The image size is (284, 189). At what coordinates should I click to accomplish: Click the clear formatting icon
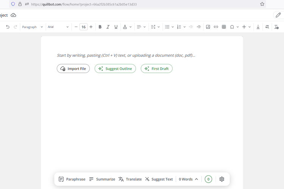click(276, 27)
